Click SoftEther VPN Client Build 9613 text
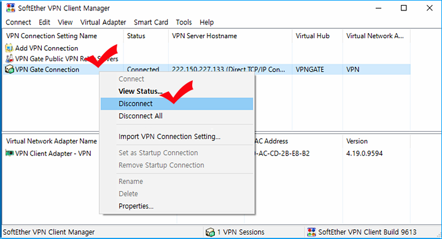The image size is (442, 239). point(367,232)
